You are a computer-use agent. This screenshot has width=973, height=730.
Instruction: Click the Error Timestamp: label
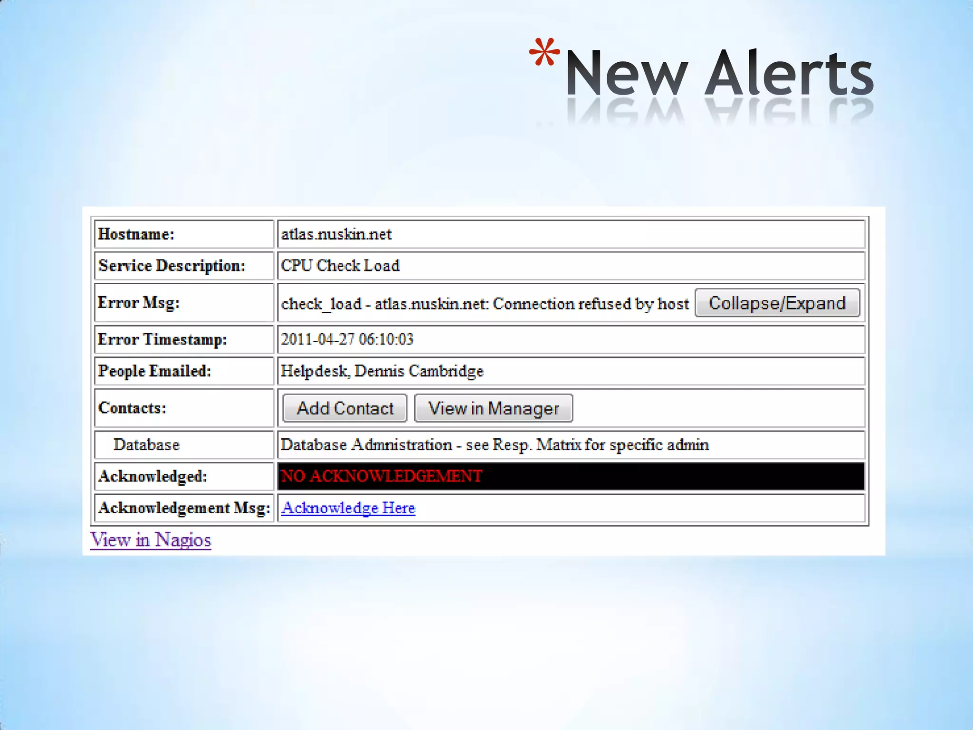[x=162, y=339]
